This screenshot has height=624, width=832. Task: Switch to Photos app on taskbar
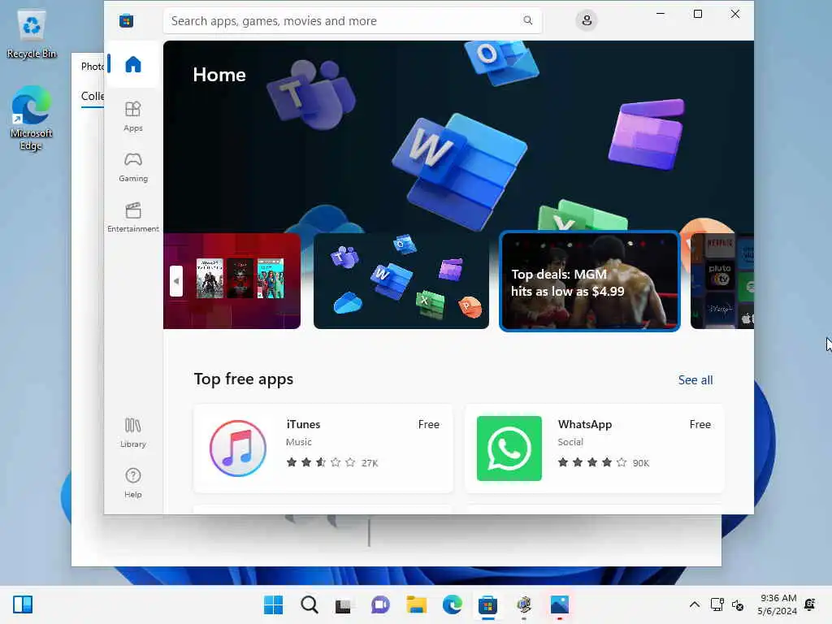coord(560,604)
